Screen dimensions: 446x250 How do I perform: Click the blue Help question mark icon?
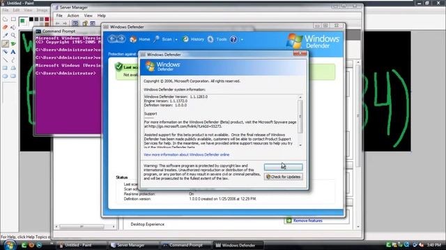[x=233, y=40]
